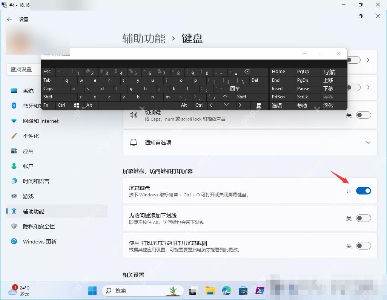Screen dimensions: 387x300
Task: Toggle the Fn key on on-screen keyboard
Action: 48,106
